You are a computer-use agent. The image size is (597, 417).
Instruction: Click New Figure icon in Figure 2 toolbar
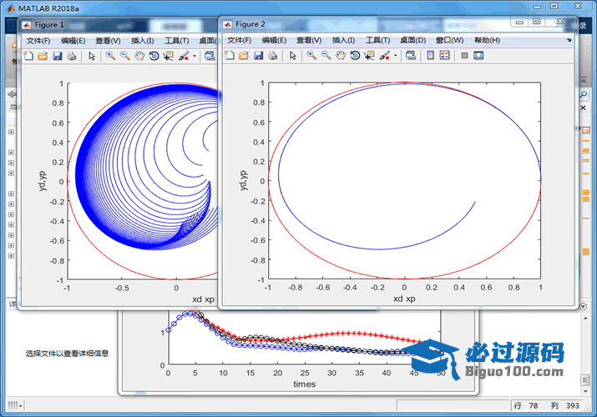[230, 56]
